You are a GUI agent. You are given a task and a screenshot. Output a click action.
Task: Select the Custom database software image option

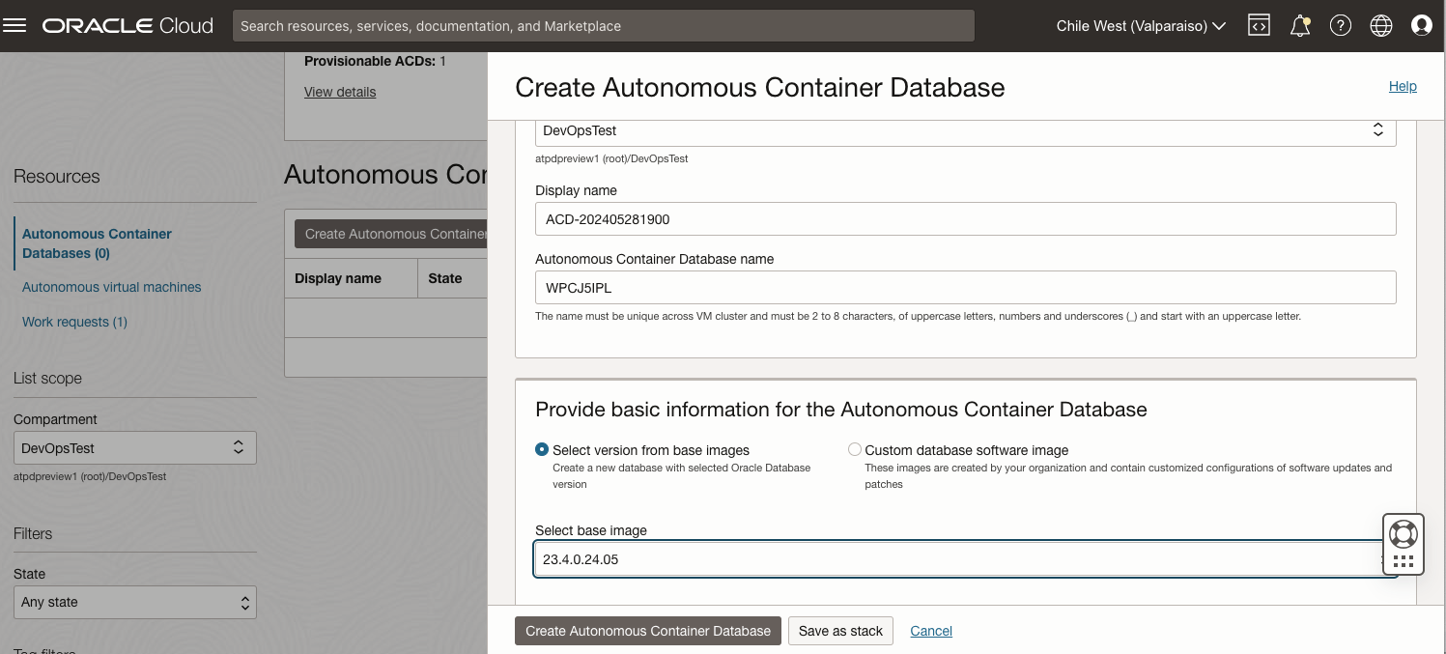[855, 449]
